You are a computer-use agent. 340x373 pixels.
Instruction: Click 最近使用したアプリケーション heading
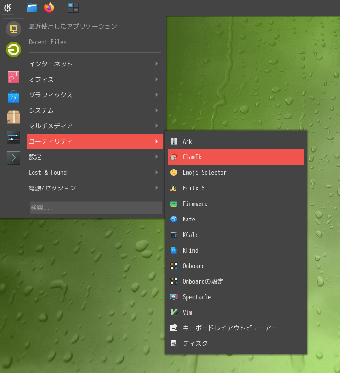coord(73,26)
